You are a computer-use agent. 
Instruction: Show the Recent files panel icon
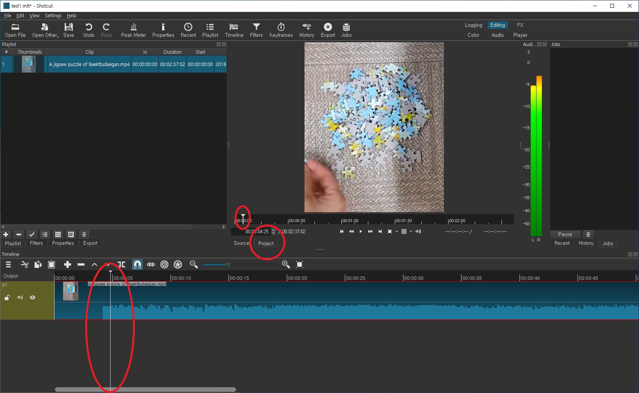coord(188,30)
